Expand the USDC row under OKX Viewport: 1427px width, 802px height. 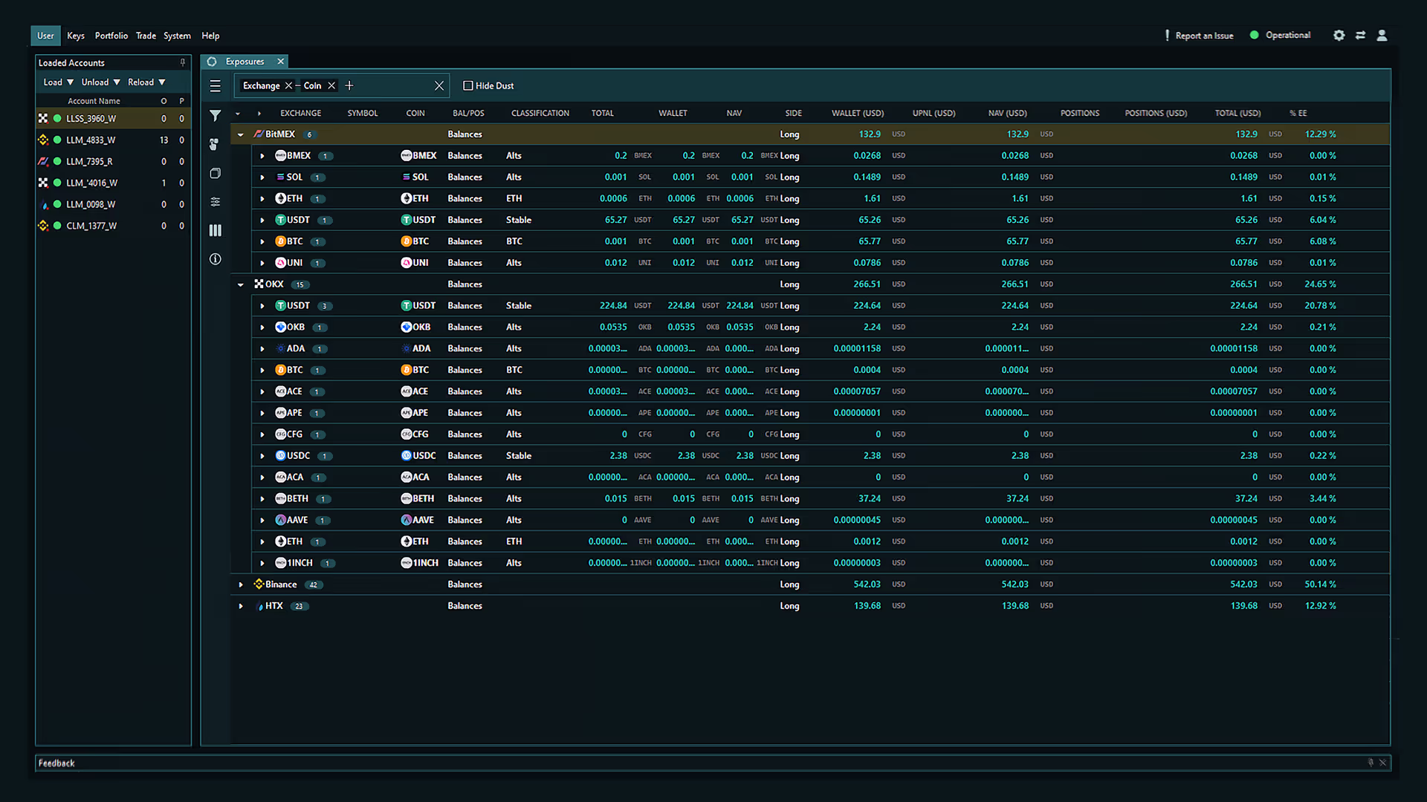(262, 457)
